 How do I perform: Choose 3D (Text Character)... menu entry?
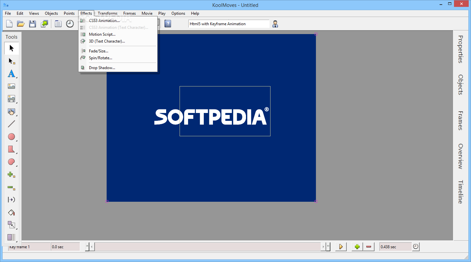(118, 41)
